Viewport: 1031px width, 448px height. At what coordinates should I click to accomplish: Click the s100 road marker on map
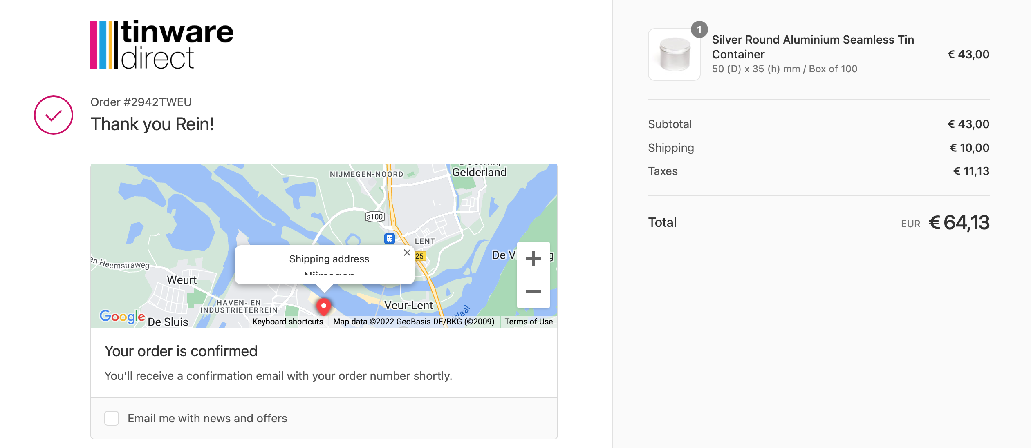pyautogui.click(x=375, y=217)
